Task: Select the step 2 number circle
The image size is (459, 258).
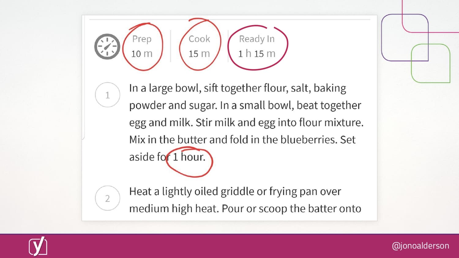Action: tap(107, 198)
